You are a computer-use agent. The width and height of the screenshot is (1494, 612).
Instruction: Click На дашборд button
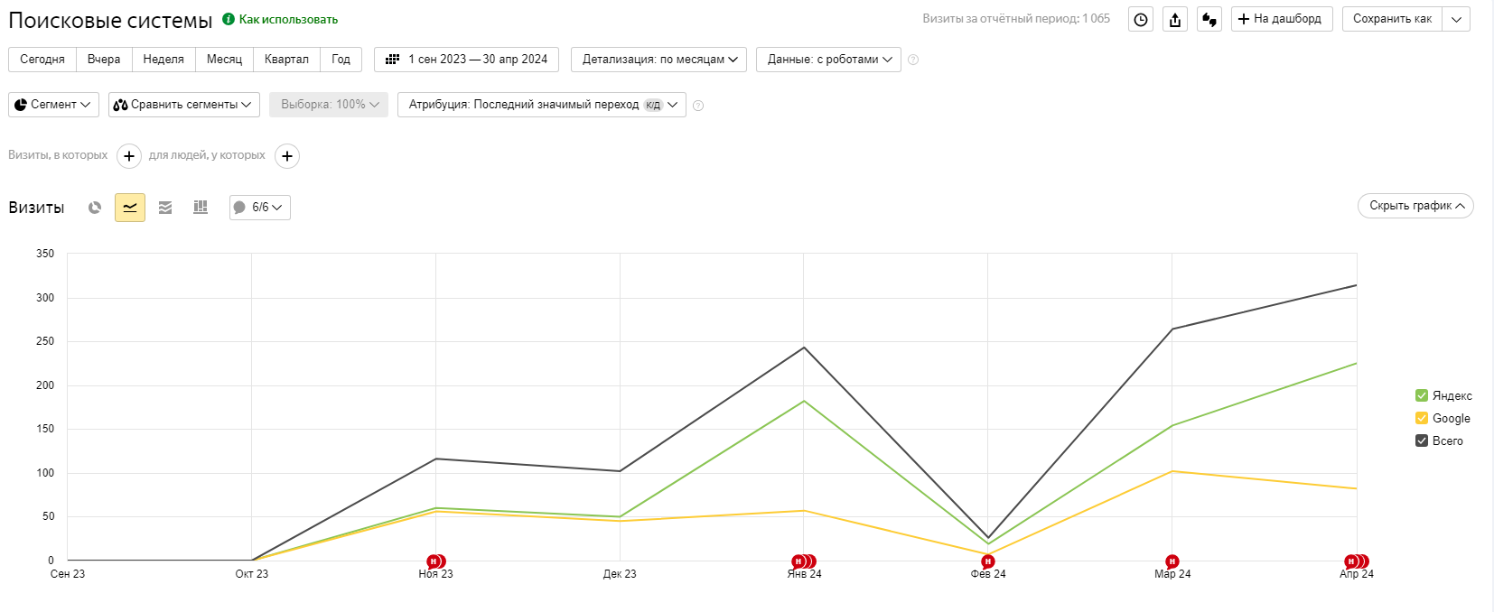[x=1281, y=19]
